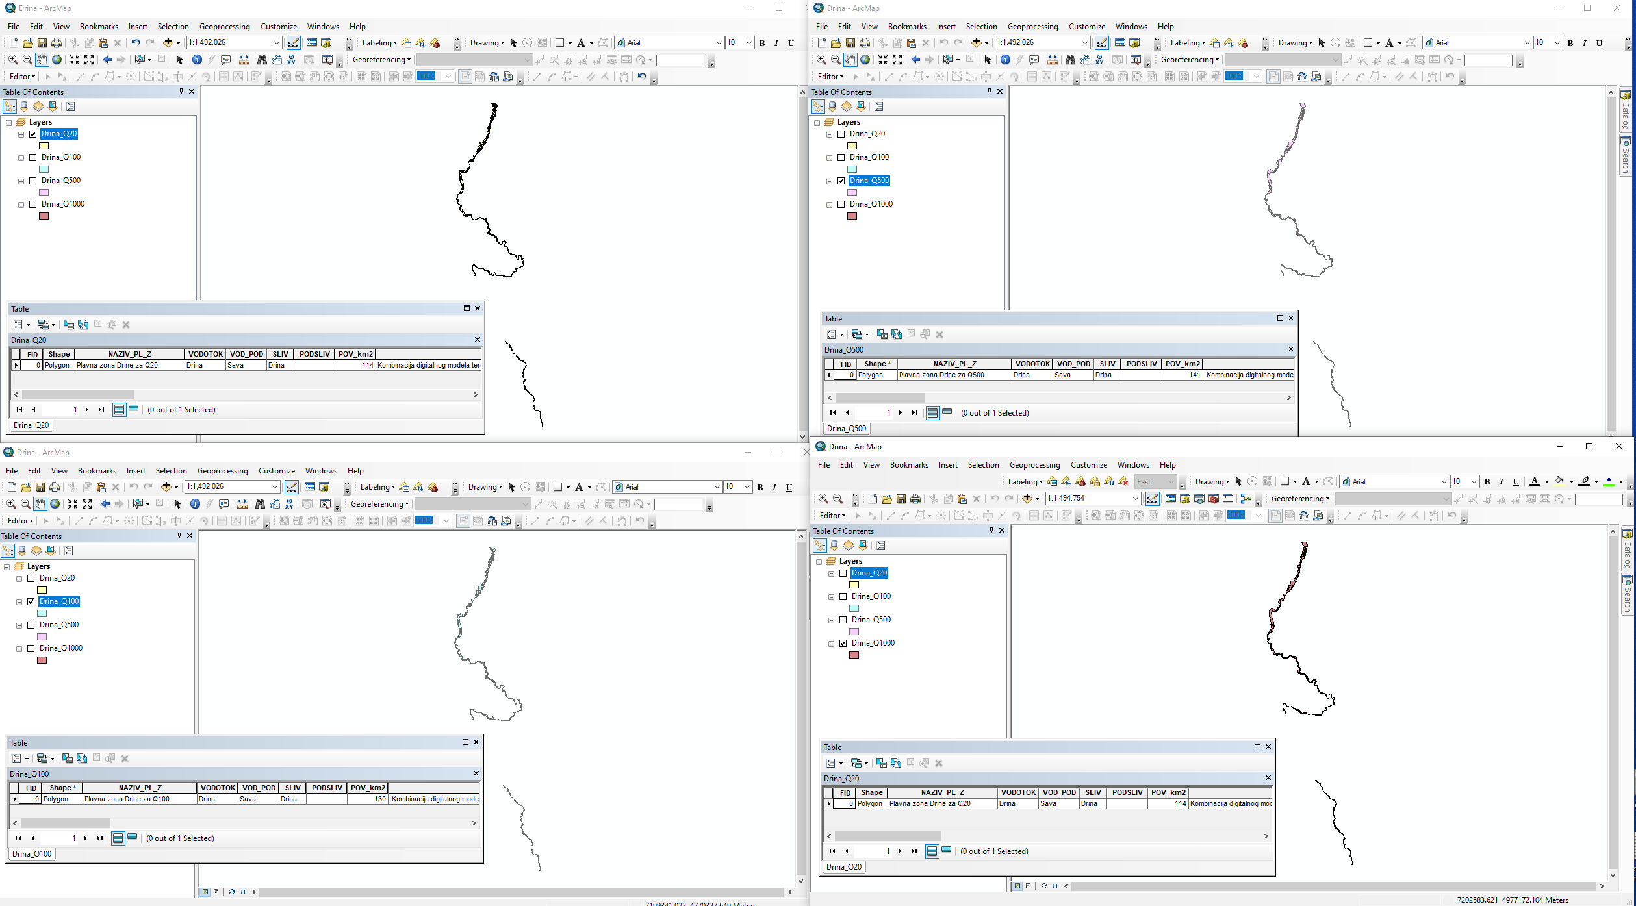Open Georeferencing dropdown in bottom-right window

pos(1300,499)
